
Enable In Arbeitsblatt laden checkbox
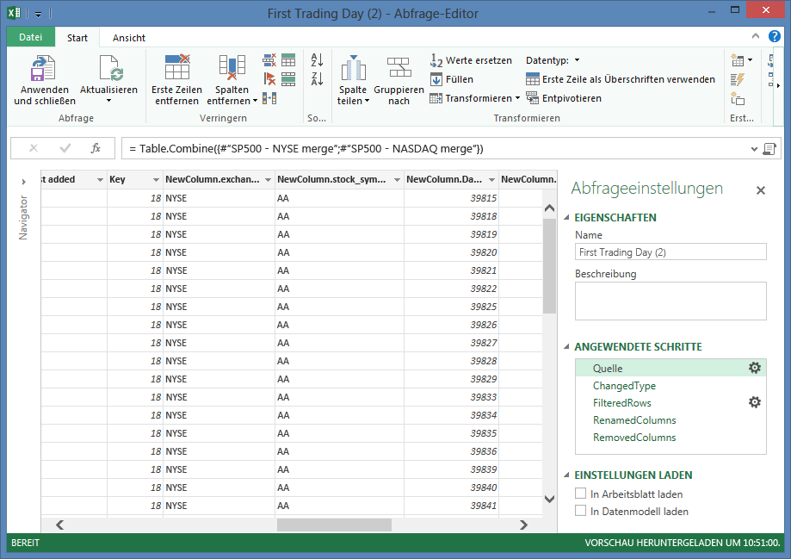click(581, 494)
